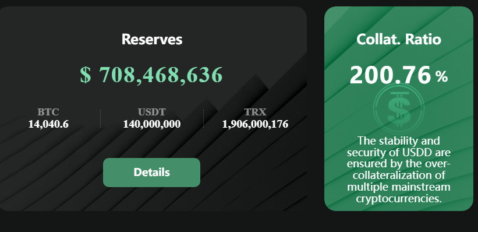Click the USDT reserve label
Viewport: 478px width, 232px height.
pyautogui.click(x=151, y=112)
